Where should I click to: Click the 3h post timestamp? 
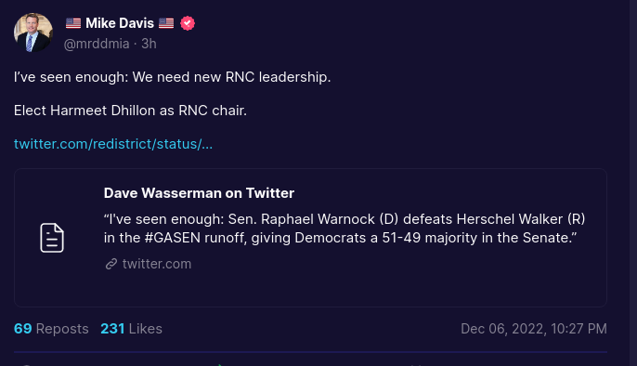click(x=149, y=44)
